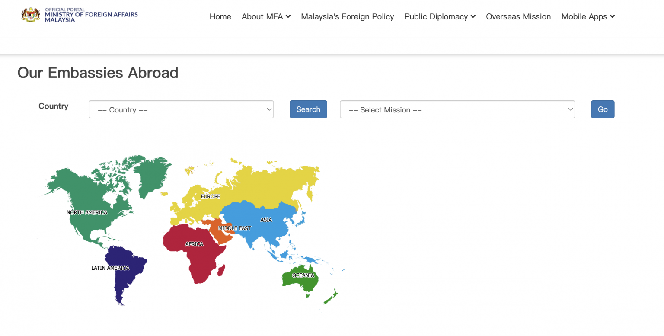The image size is (664, 336).
Task: Expand the About MFA menu
Action: pyautogui.click(x=266, y=16)
